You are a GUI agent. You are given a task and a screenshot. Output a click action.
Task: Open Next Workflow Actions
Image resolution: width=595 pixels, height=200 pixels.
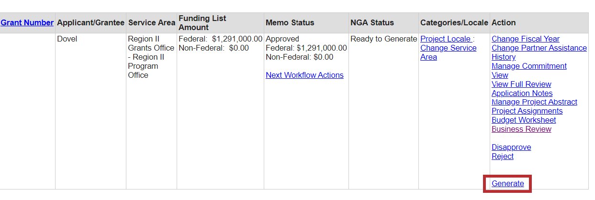(304, 75)
